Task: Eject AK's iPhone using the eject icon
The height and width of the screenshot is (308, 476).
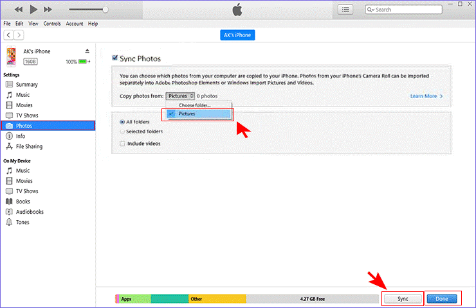Action: 87,51
